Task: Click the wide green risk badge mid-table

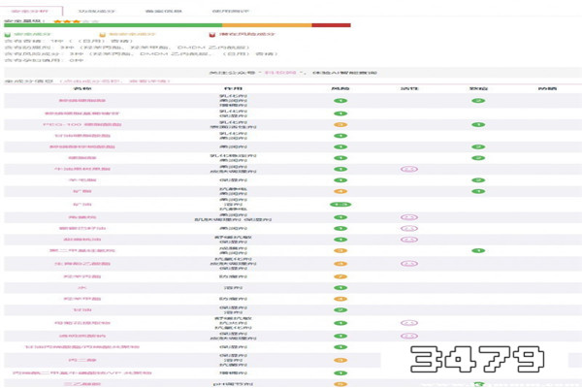Action: (x=340, y=205)
